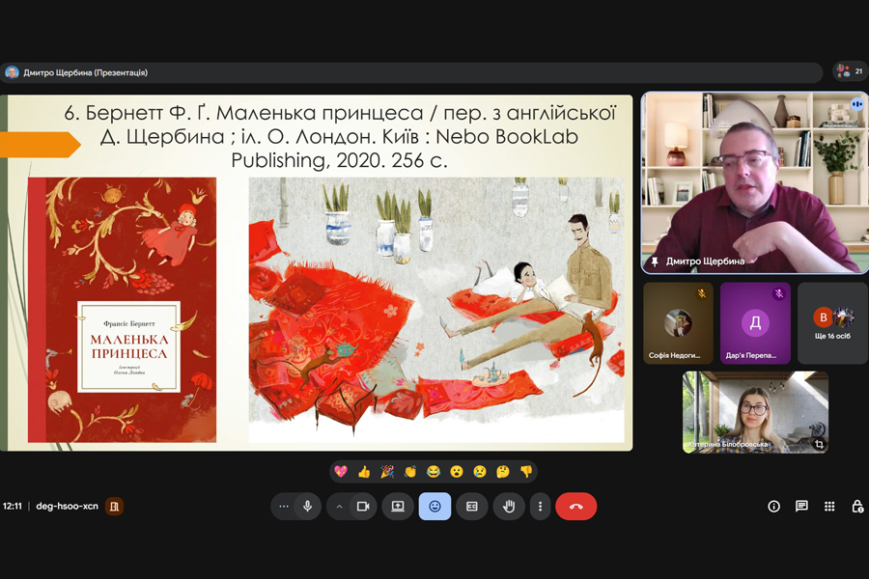This screenshot has height=579, width=869.
Task: Click the pin icon on Дмитро Щербина's tile
Action: pyautogui.click(x=655, y=261)
